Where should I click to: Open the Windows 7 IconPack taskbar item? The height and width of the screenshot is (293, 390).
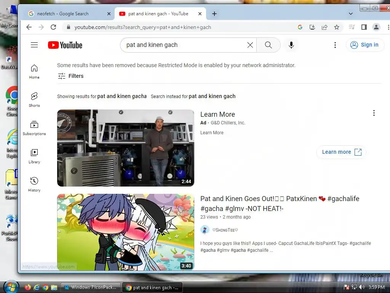90,287
